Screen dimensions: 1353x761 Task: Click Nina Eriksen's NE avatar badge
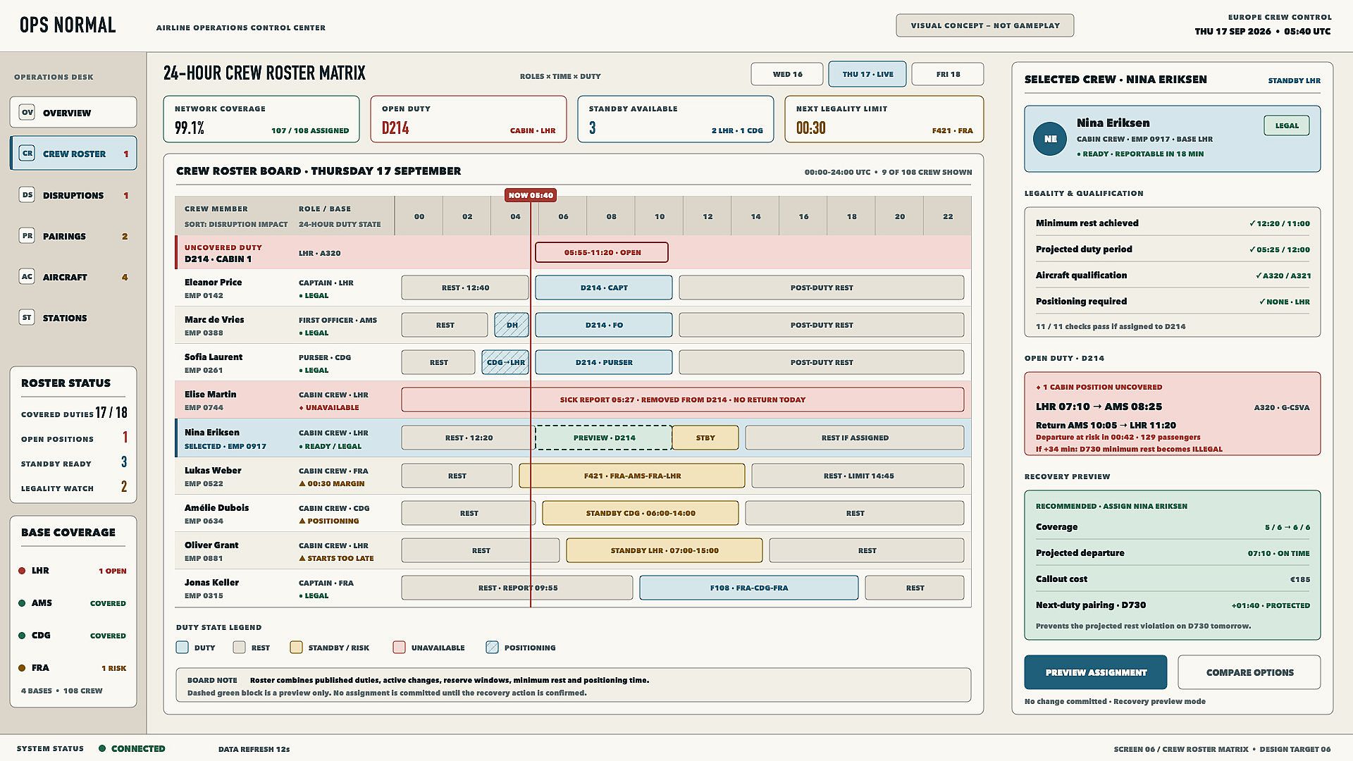(x=1050, y=139)
